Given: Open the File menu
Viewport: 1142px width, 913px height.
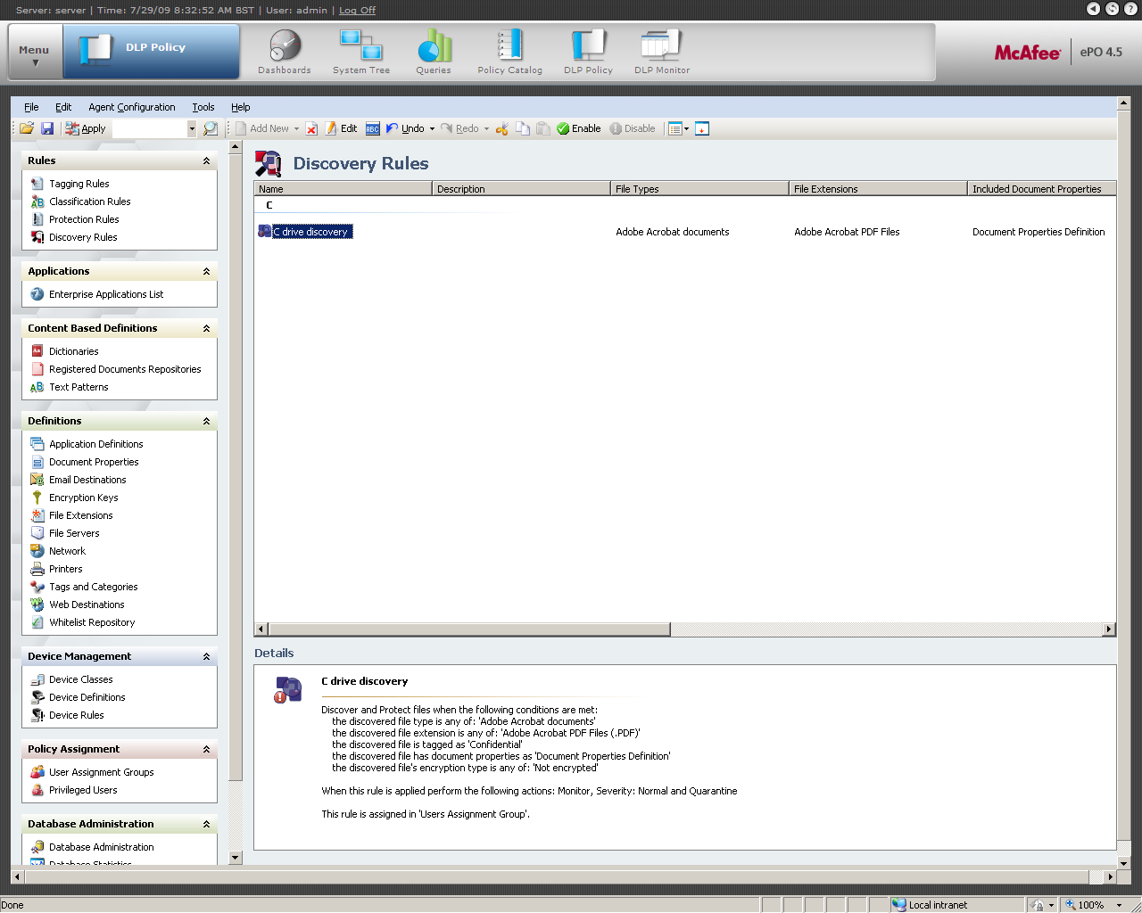Looking at the screenshot, I should tap(31, 107).
